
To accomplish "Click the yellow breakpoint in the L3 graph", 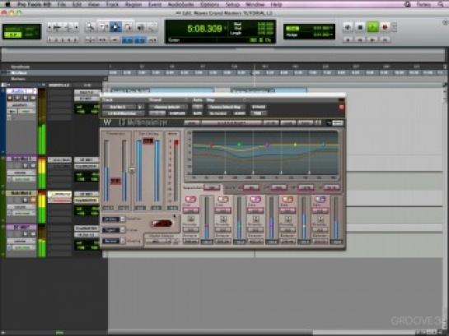I will point(295,145).
